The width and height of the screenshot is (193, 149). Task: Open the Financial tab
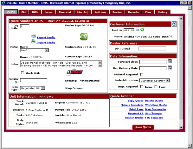click(x=65, y=12)
